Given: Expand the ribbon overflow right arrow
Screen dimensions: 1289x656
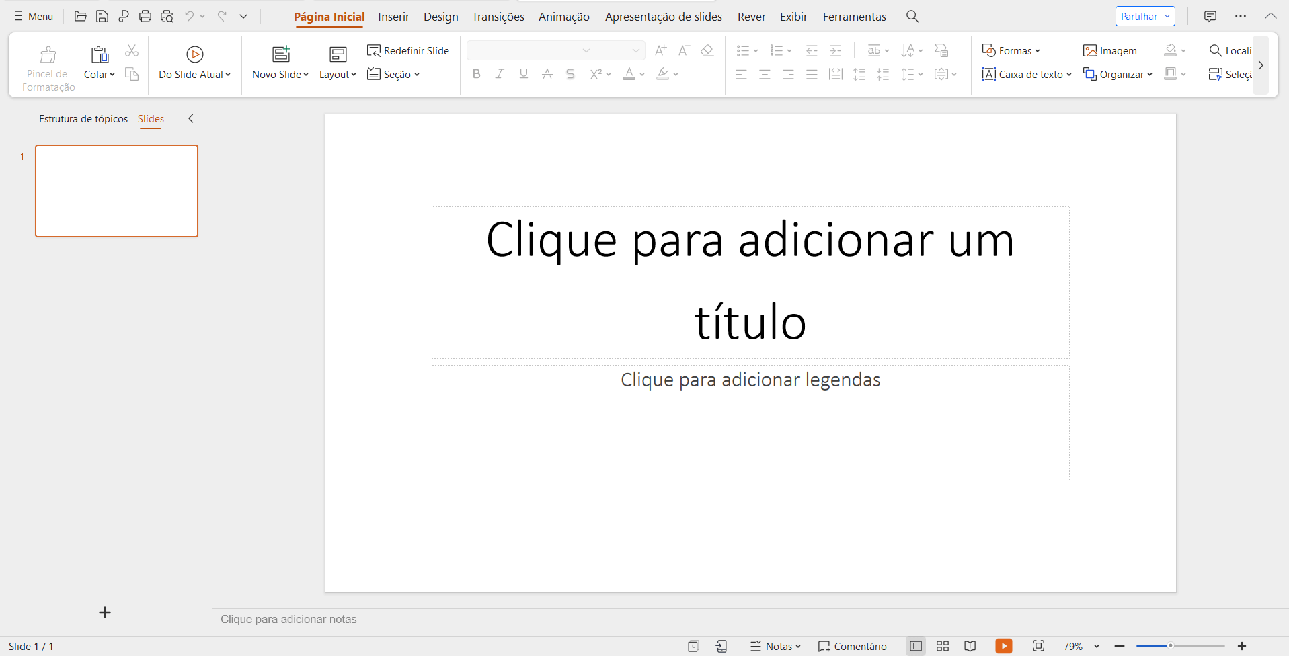Looking at the screenshot, I should pos(1261,65).
